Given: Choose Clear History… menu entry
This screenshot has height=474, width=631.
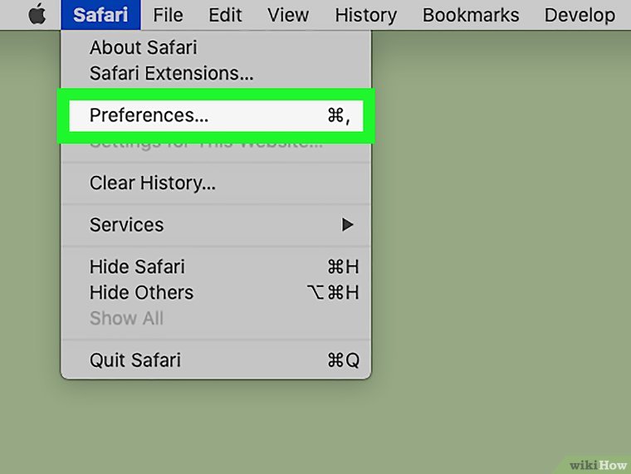Looking at the screenshot, I should [x=153, y=183].
